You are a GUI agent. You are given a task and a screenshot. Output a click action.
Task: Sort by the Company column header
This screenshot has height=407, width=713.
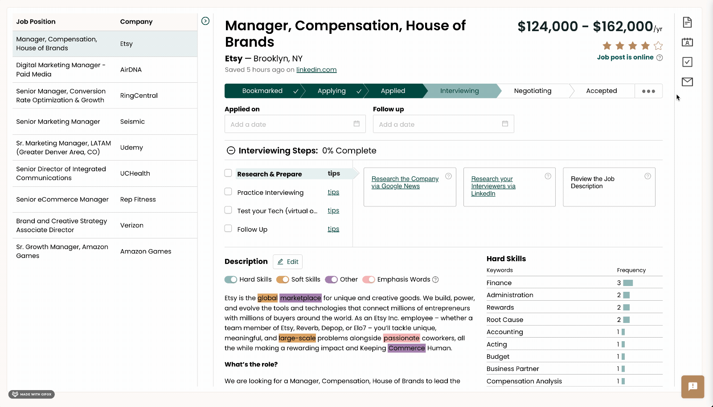[x=136, y=22]
